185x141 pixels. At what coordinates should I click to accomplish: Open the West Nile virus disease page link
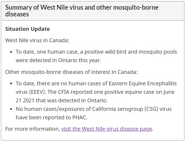(x=107, y=129)
